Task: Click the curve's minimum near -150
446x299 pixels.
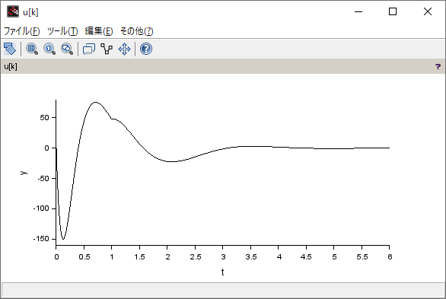Action: (63, 240)
